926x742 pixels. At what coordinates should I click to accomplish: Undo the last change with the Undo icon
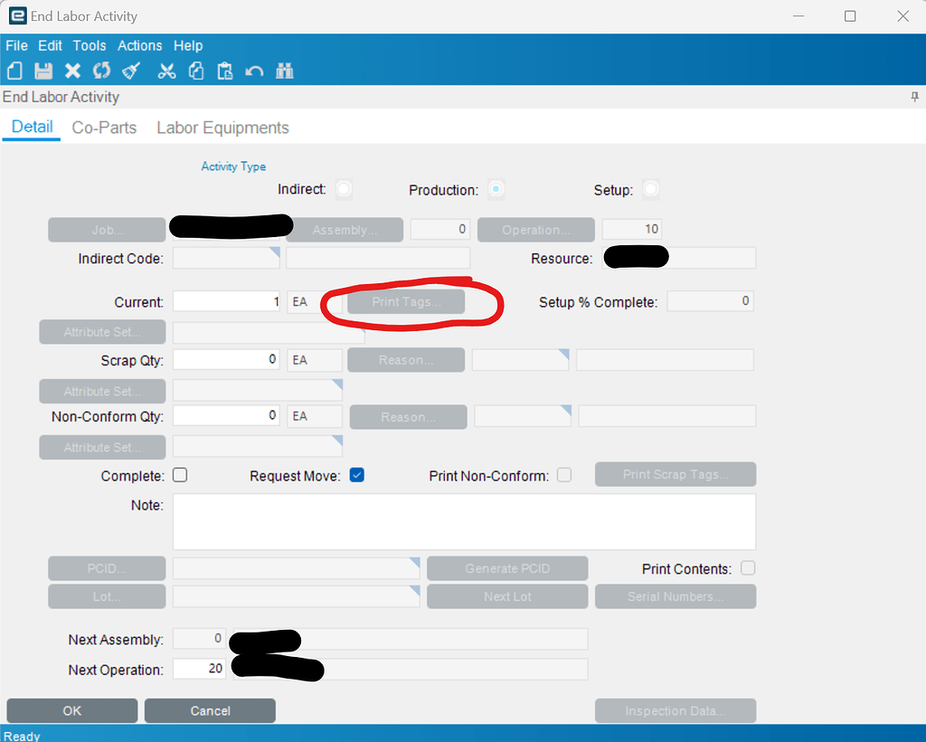point(255,71)
